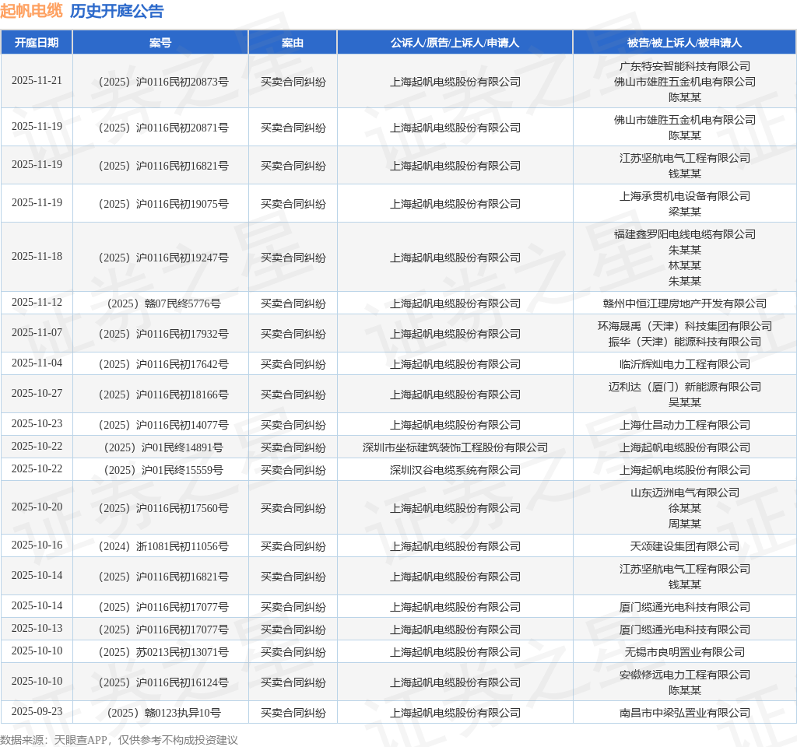Click defendant 迈利达（厦门）新能源有限公司
This screenshot has height=747, width=797.
click(685, 387)
